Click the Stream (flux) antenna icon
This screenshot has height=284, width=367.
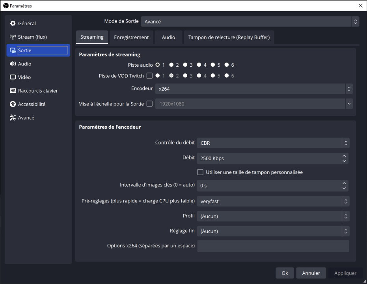pos(13,37)
